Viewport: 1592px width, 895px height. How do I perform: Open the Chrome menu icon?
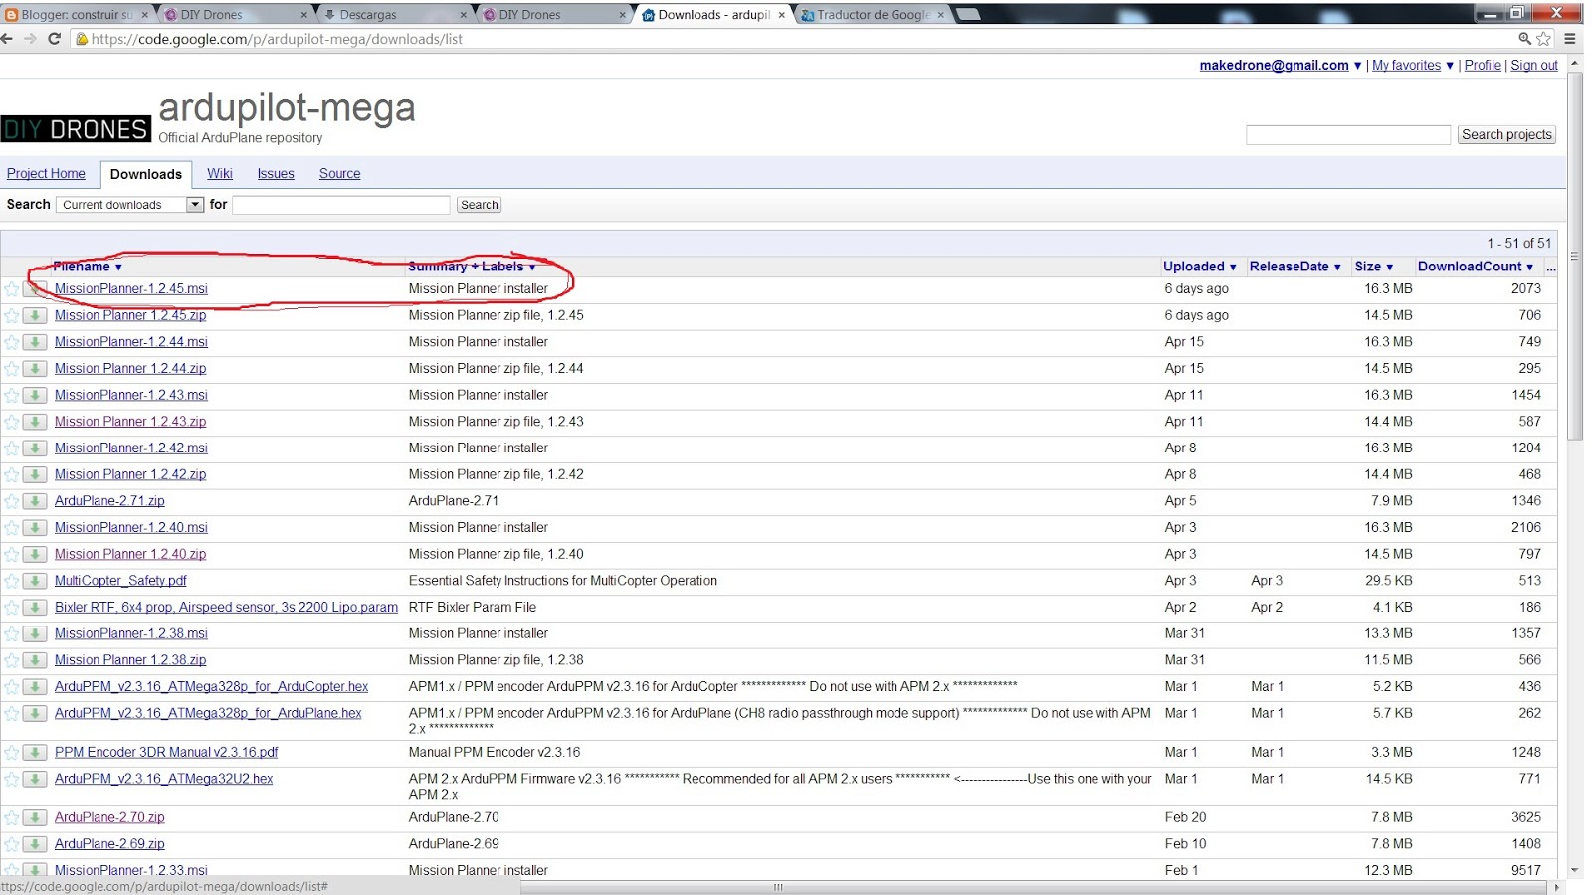tap(1569, 39)
